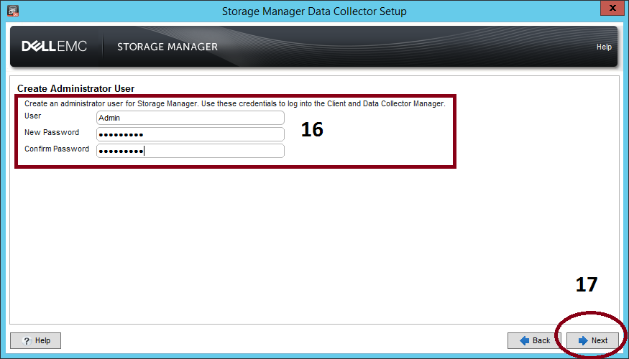Click the Create Administrator User heading
The image size is (629, 359).
[75, 88]
